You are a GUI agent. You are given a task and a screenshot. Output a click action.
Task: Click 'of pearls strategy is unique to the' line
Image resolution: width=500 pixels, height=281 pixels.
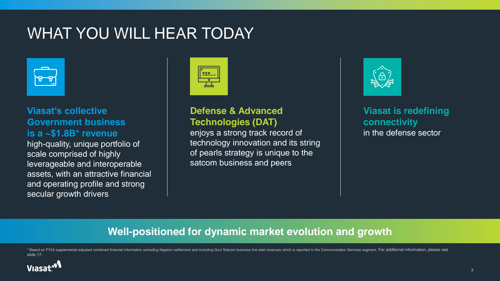[x=251, y=153]
